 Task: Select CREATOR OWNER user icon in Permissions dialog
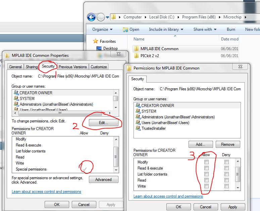[138, 106]
